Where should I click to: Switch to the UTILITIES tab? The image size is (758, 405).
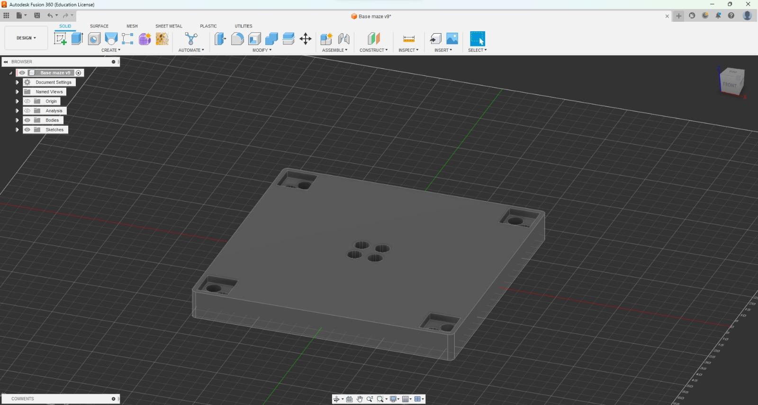click(244, 26)
